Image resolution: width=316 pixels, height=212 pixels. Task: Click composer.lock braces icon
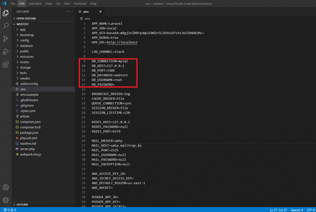tap(17, 127)
